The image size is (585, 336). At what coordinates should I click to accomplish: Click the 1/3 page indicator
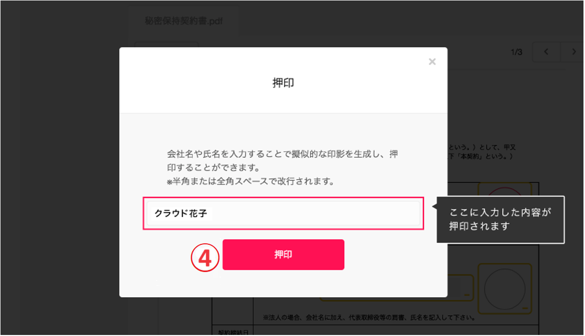click(x=516, y=52)
